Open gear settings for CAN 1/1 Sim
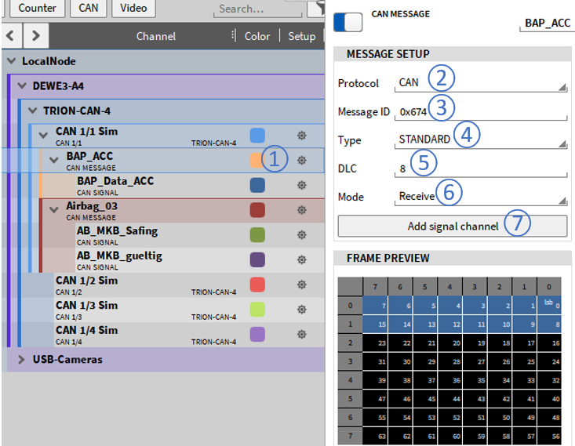Screen dimensions: 575x446 coord(301,136)
